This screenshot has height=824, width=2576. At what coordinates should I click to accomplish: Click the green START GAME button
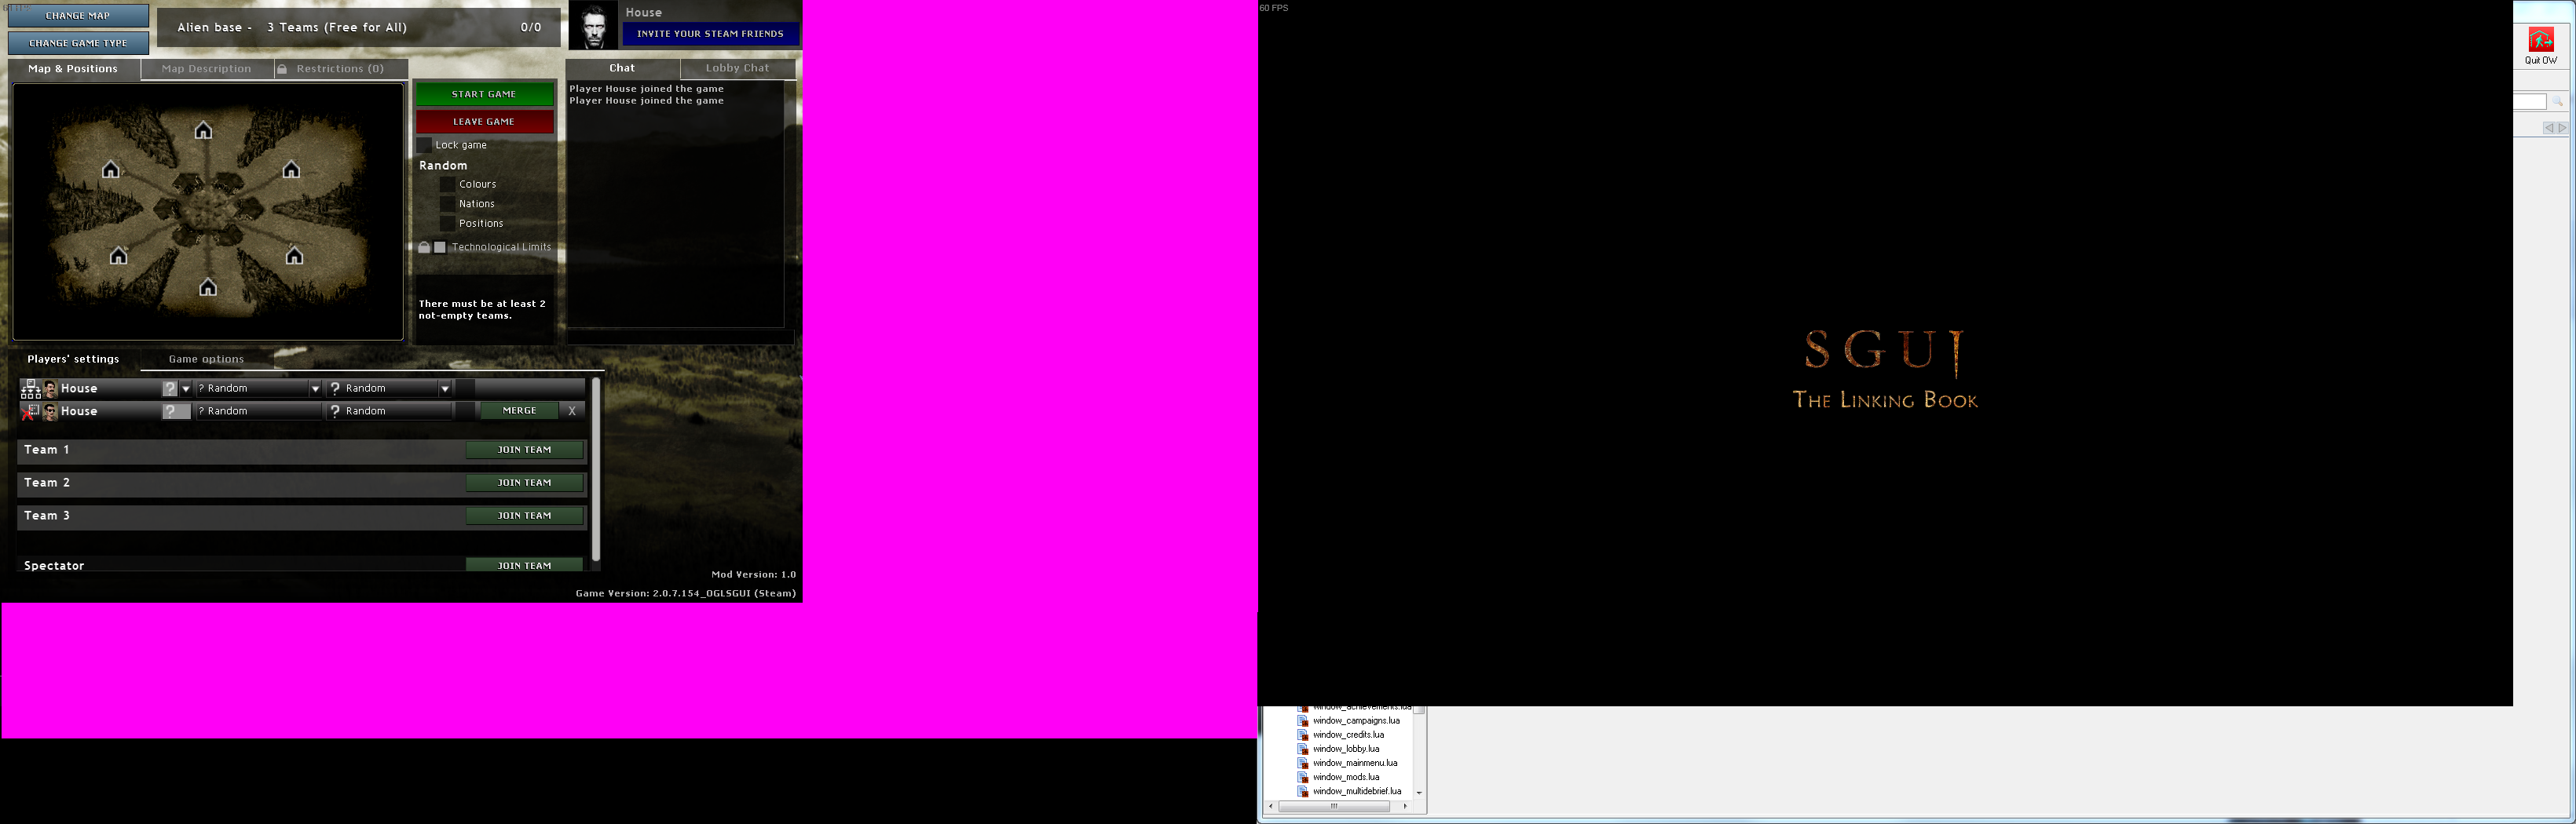484,94
